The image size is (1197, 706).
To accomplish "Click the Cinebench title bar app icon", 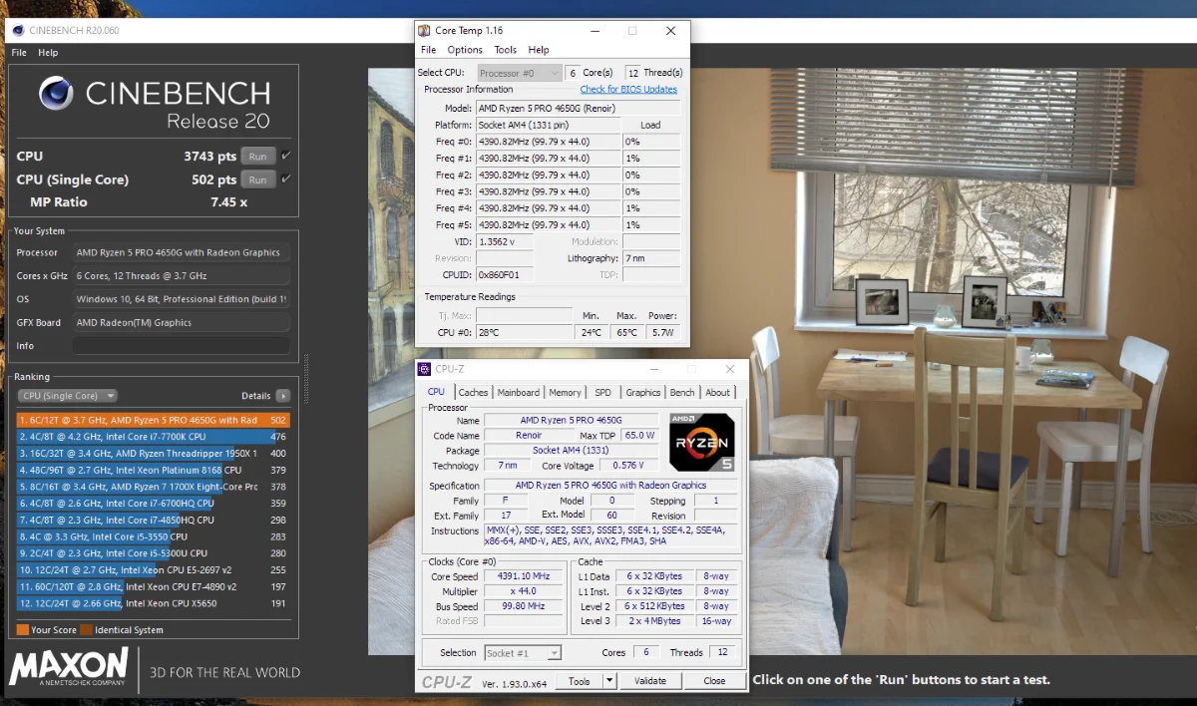I will pos(16,30).
